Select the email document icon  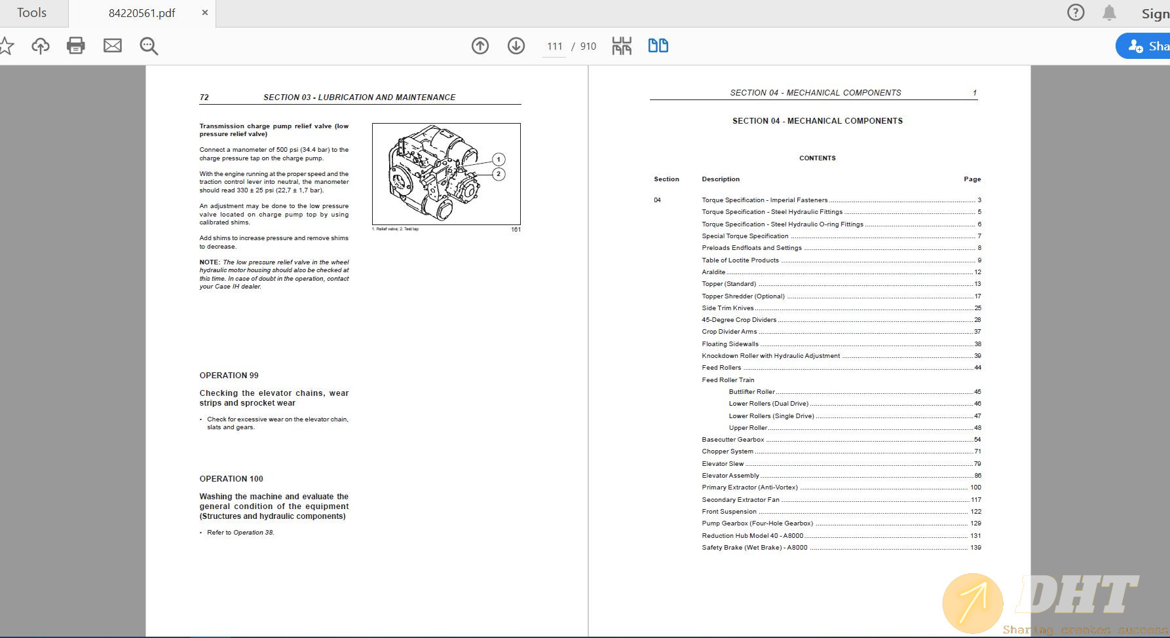112,46
